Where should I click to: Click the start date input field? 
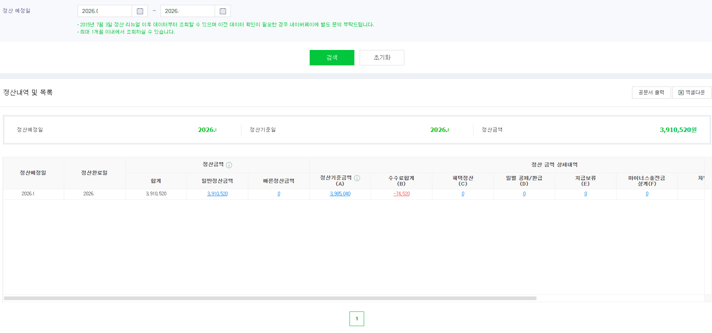click(105, 11)
